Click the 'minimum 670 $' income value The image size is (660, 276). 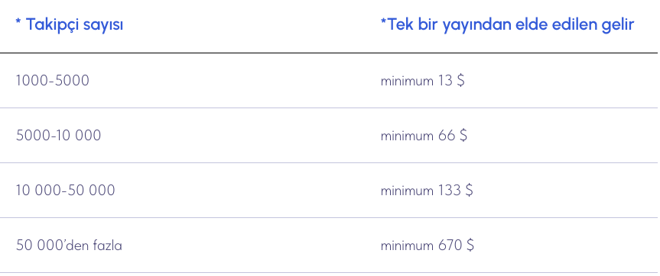(428, 245)
